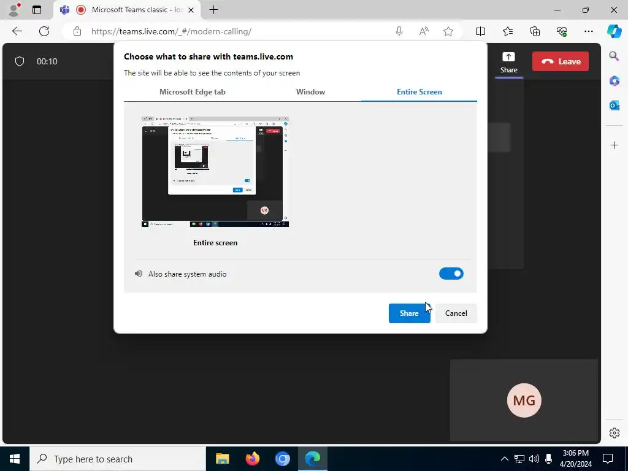Open Copilot sidebar icon
This screenshot has width=628, height=471.
[x=614, y=31]
